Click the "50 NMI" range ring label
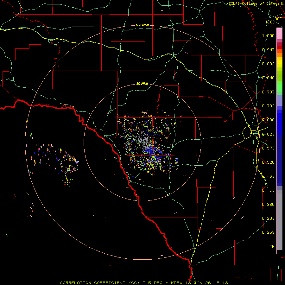 coord(142,84)
